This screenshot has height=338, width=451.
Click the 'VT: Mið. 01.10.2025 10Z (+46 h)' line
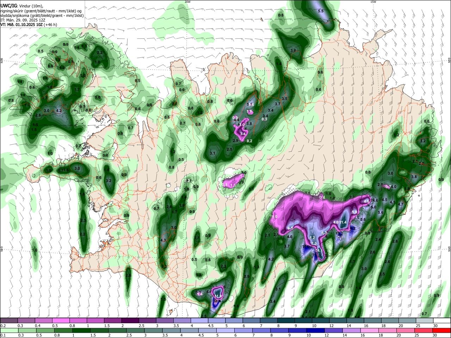click(x=29, y=25)
